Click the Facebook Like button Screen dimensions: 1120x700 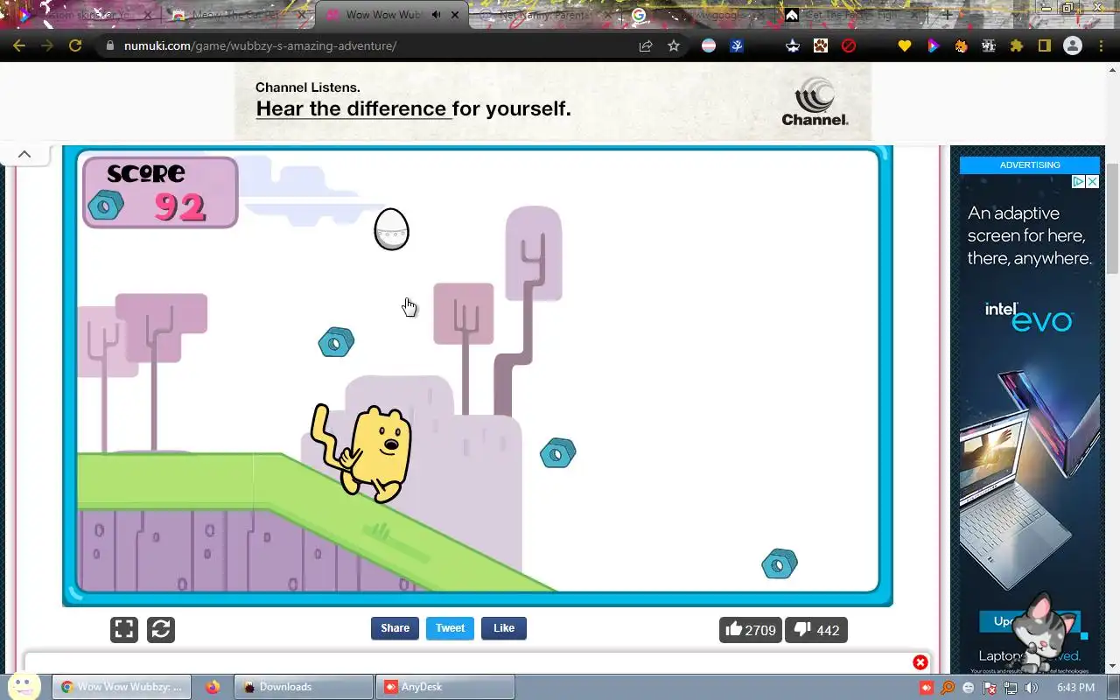point(504,628)
